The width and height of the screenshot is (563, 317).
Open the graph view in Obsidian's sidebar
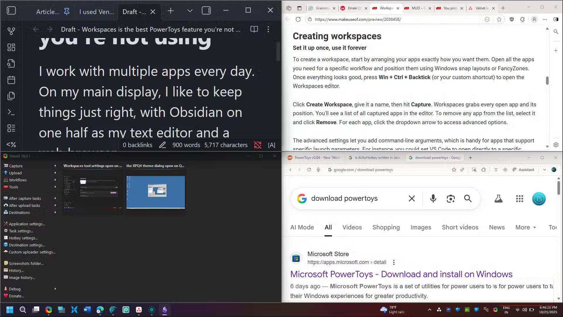coord(11,31)
